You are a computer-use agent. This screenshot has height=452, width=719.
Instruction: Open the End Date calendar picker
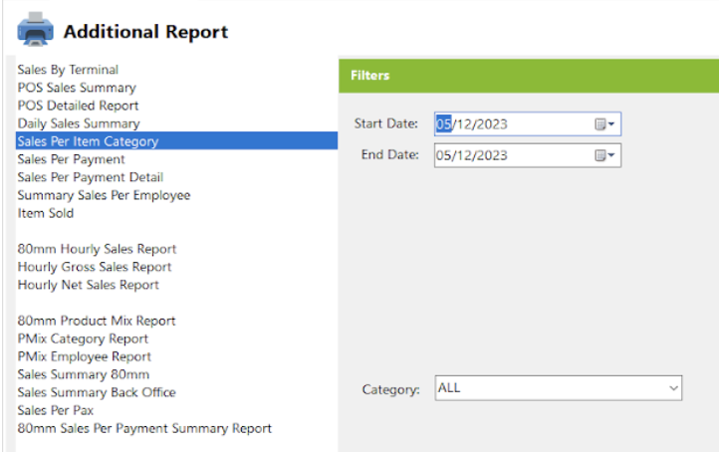click(605, 155)
